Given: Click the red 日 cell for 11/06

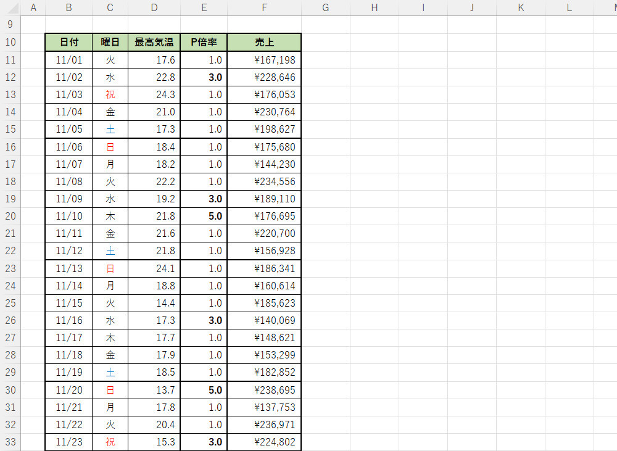Looking at the screenshot, I should (x=110, y=147).
